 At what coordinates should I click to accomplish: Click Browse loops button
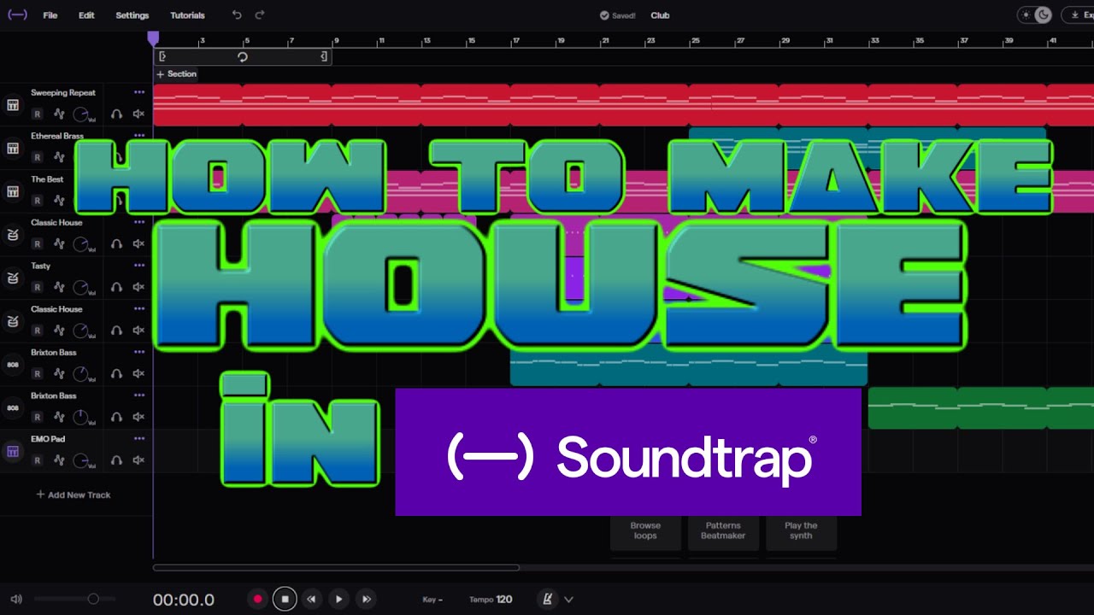[645, 531]
